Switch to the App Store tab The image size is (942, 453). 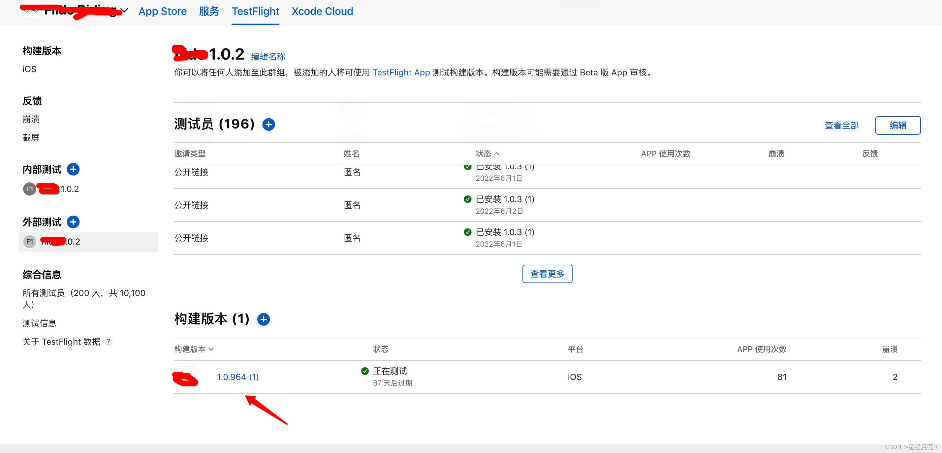coord(162,11)
